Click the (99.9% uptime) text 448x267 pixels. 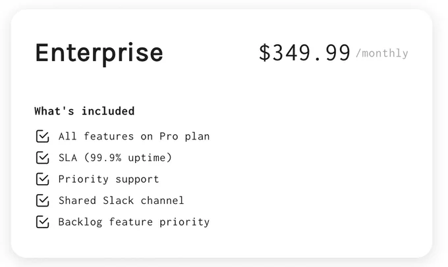pos(128,157)
